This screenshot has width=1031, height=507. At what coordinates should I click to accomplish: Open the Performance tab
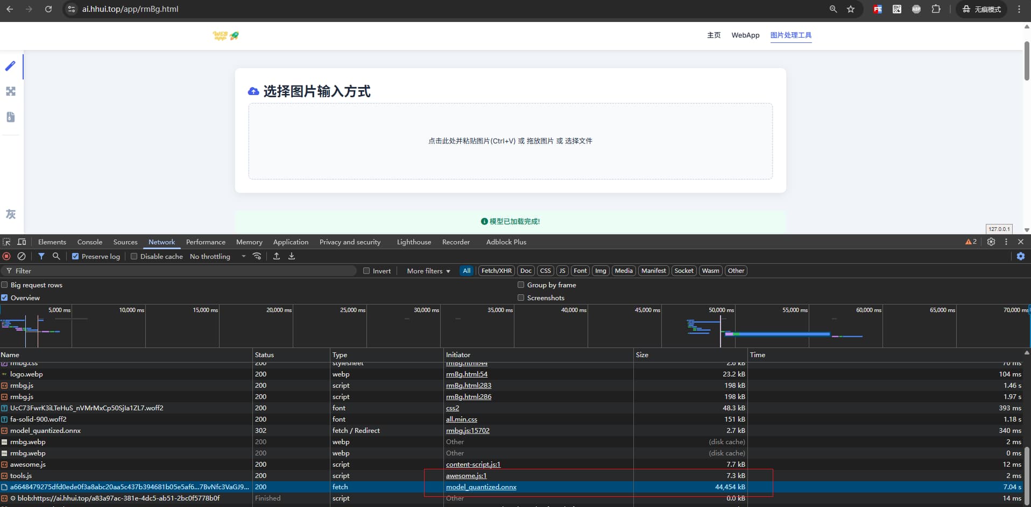coord(206,242)
